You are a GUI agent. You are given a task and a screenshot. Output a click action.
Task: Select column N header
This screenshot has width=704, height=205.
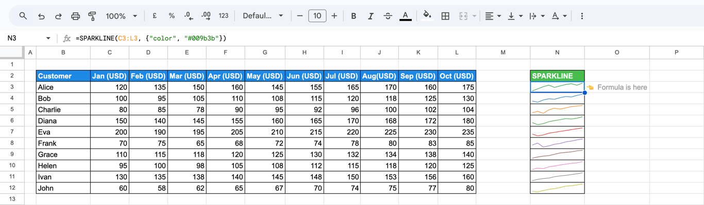(x=557, y=52)
